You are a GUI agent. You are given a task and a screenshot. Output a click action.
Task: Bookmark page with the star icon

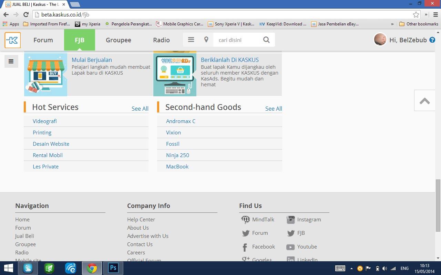[x=416, y=14]
